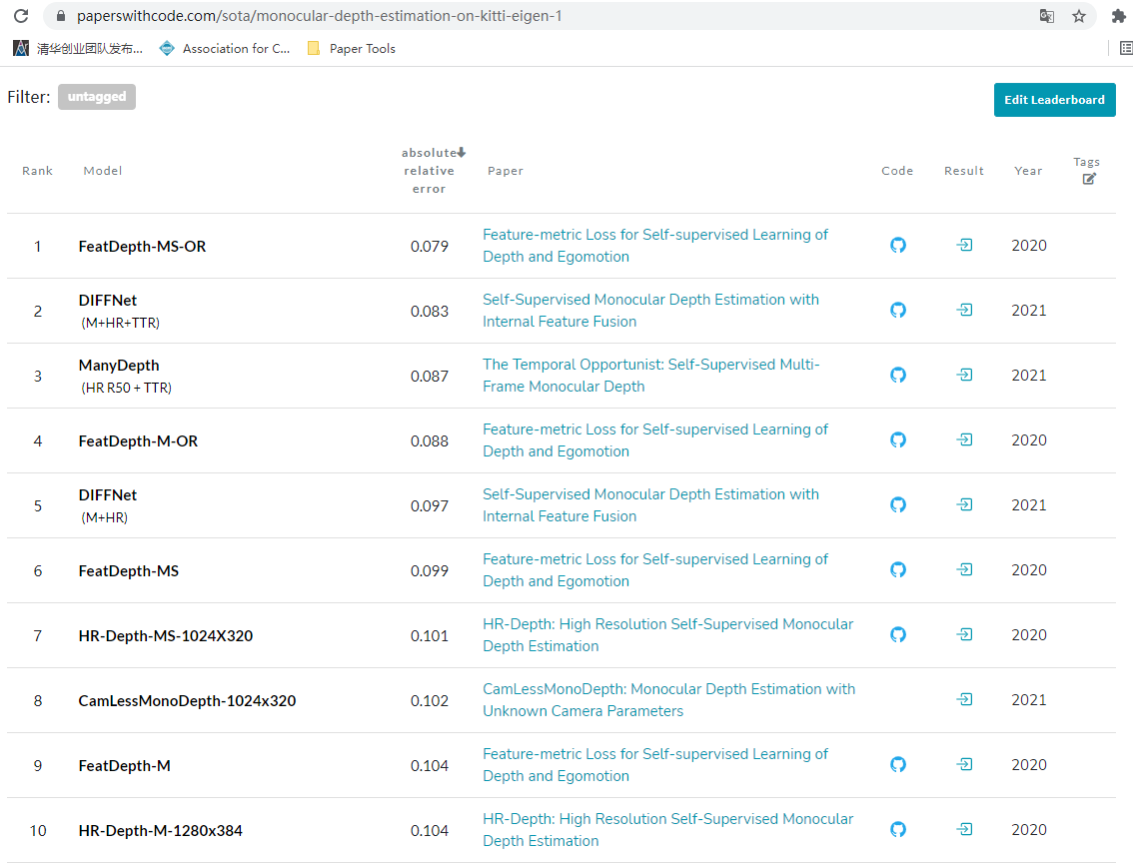Select the CamLessMonoDepth-1024x320 model name
This screenshot has height=864, width=1133.
point(187,701)
